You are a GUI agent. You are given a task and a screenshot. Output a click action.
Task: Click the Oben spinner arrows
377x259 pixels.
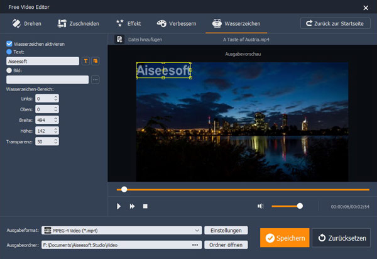[x=56, y=109]
